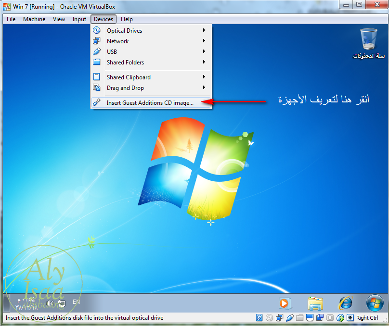Viewport: 389px width, 326px height.
Task: Click the volume speaker tray icon
Action: (50, 303)
